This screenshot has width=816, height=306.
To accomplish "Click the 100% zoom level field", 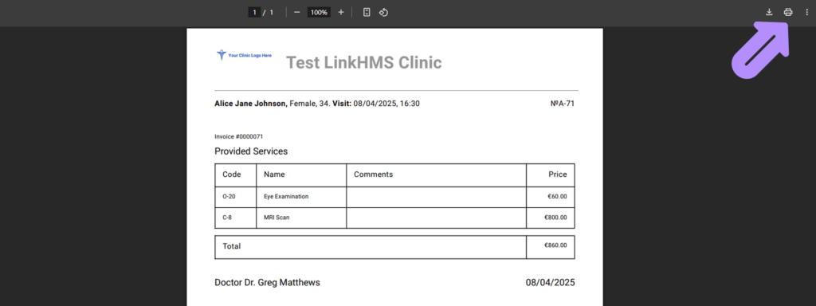I will pyautogui.click(x=319, y=12).
